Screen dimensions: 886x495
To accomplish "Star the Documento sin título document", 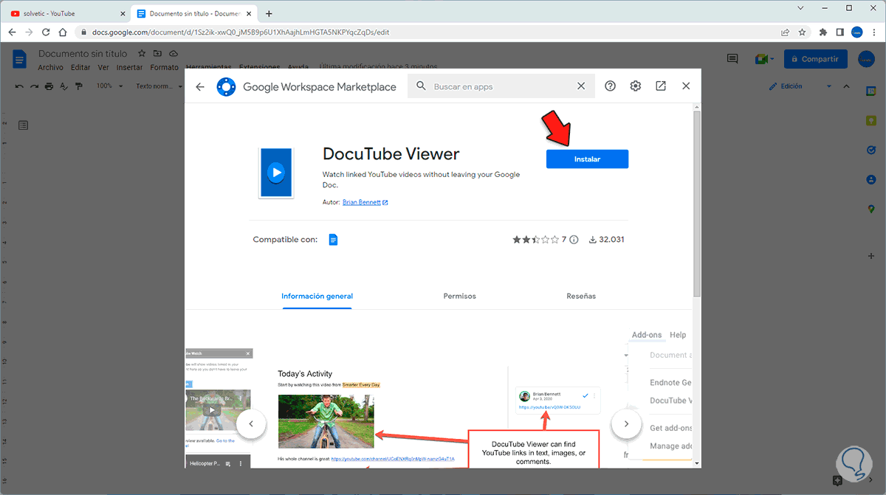I will (x=140, y=54).
